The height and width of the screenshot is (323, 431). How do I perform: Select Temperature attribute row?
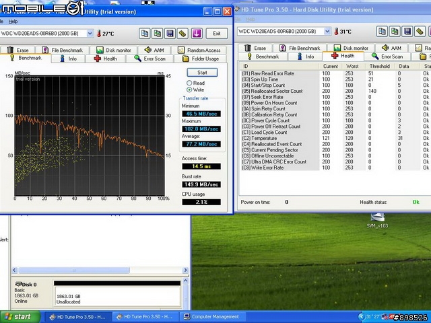coord(335,138)
